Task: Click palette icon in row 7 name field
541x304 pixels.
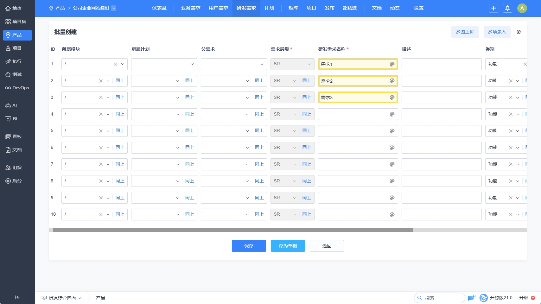Action: (x=392, y=164)
